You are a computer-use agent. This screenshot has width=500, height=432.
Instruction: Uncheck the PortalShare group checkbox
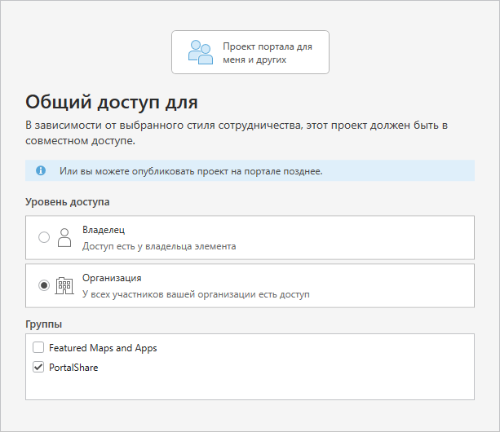click(x=38, y=368)
